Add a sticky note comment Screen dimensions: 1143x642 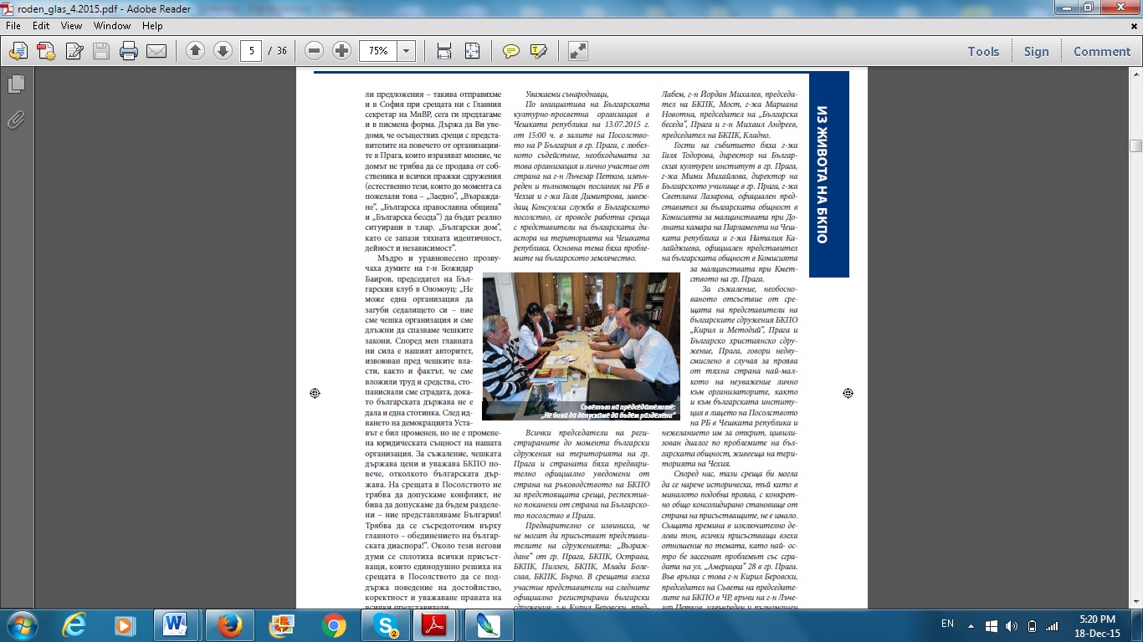coord(510,51)
